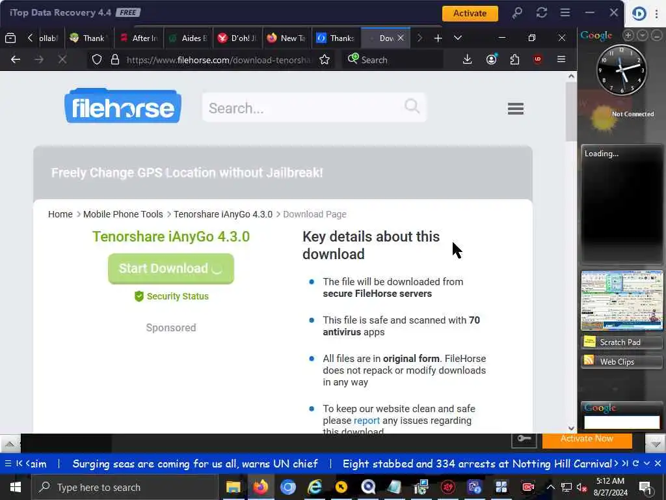Switch to the 'After In' tab

click(139, 38)
